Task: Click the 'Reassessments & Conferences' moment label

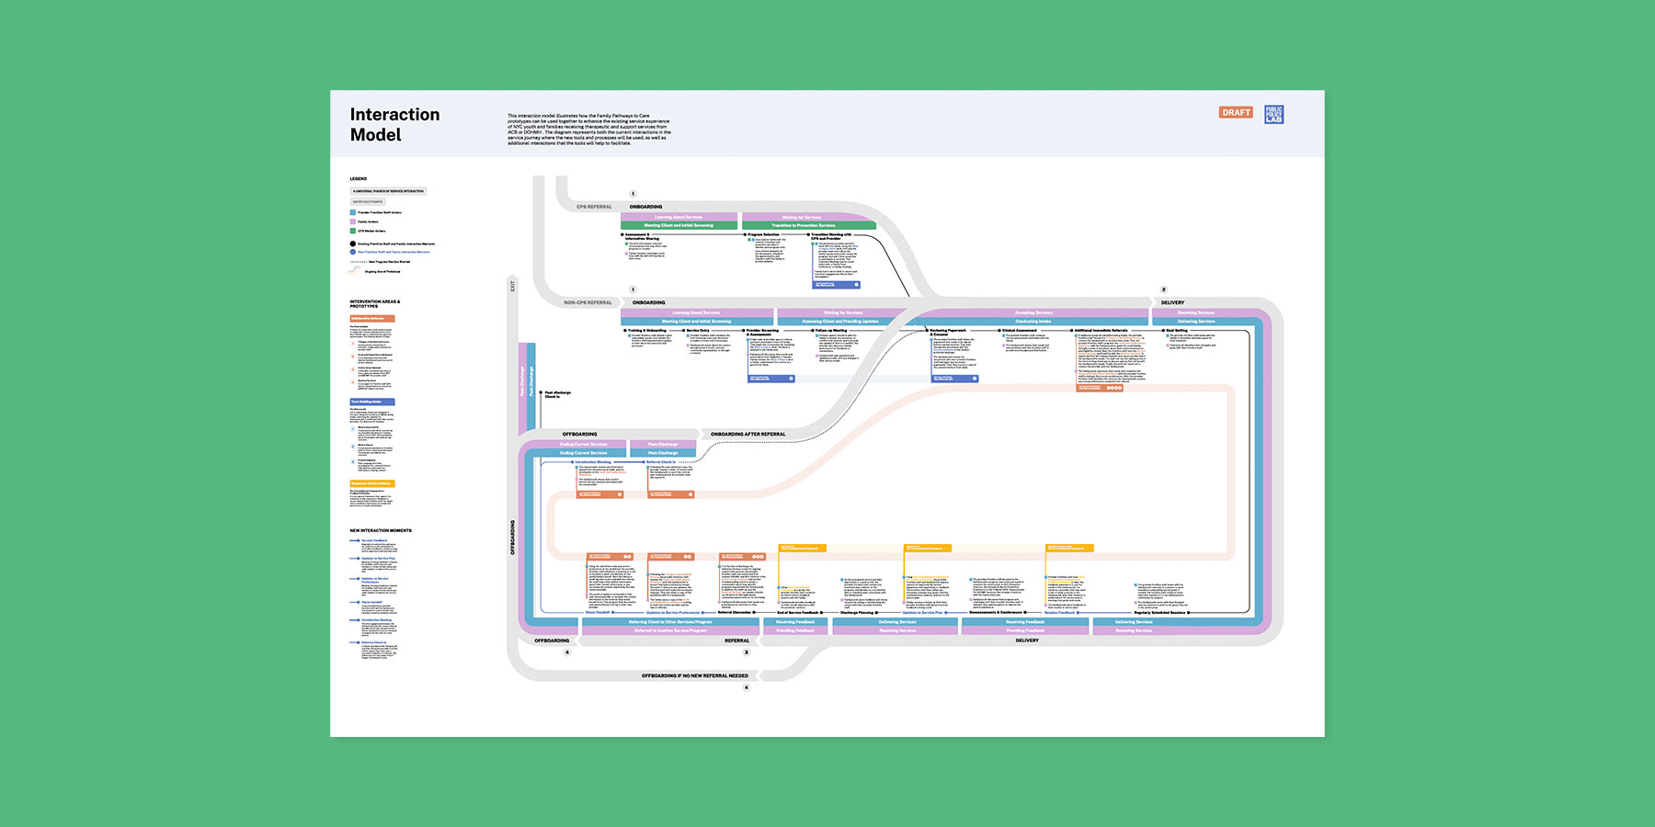Action: point(996,612)
